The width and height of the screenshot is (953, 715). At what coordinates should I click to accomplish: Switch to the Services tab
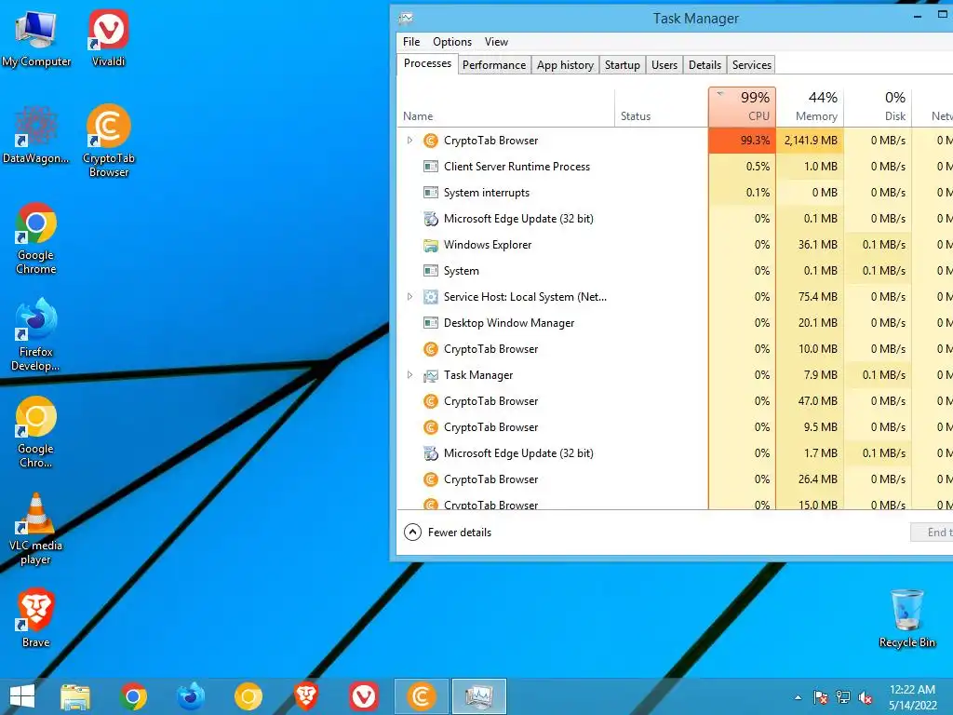tap(752, 65)
